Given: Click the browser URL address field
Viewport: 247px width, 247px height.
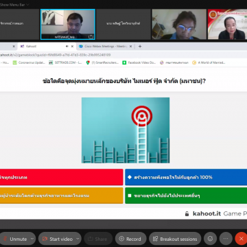Looking at the screenshot, I should click(x=123, y=55).
